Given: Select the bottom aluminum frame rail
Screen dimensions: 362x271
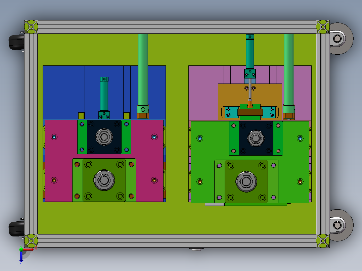Looking at the screenshot, I should [177, 241].
